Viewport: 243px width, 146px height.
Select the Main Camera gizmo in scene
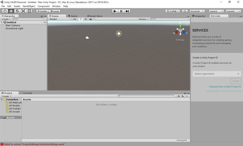[x=87, y=38]
